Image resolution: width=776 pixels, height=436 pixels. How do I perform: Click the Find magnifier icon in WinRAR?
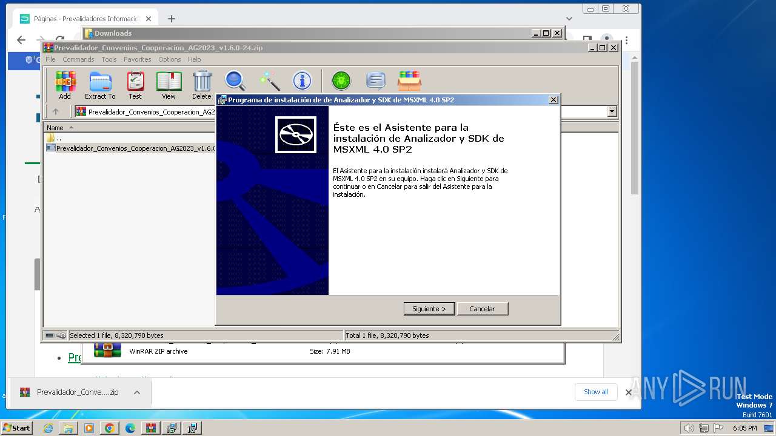[x=235, y=81]
